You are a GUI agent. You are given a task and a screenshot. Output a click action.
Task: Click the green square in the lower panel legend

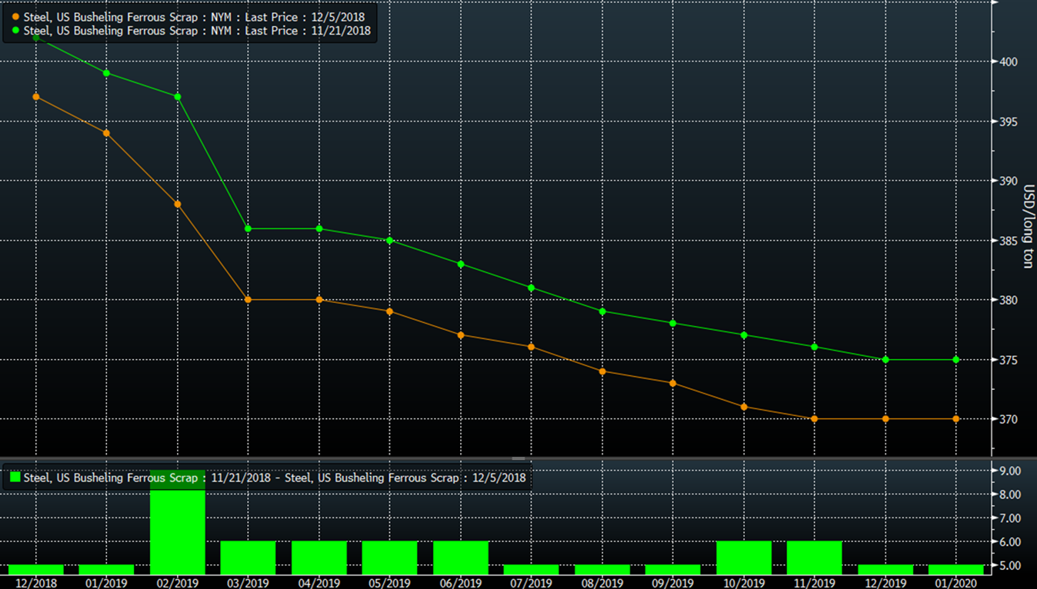(x=15, y=478)
